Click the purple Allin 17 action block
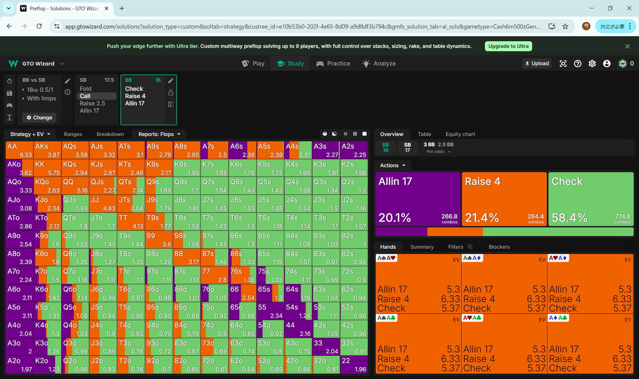 pos(418,199)
